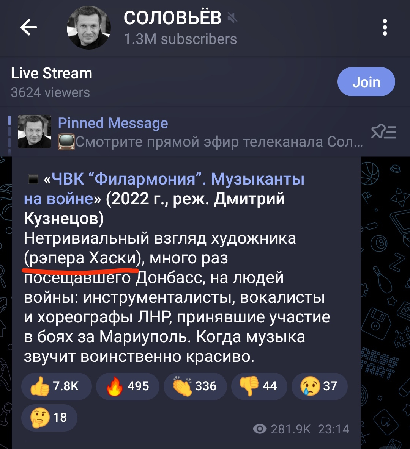Open the «ЧВК Филармония» film link
410x449 pixels.
pos(164,189)
